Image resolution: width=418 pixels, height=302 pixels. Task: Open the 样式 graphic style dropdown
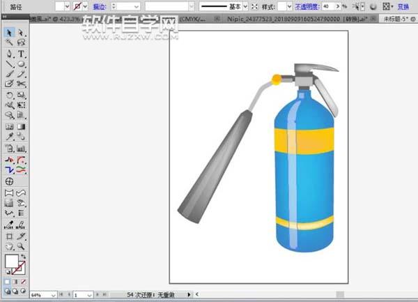(289, 6)
